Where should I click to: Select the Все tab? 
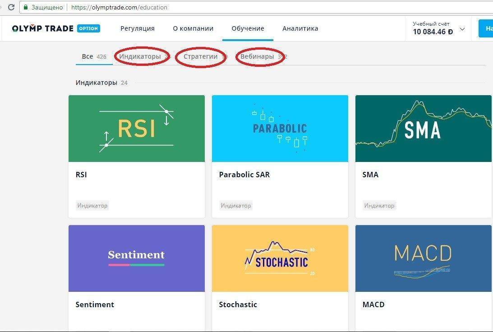pyautogui.click(x=88, y=56)
